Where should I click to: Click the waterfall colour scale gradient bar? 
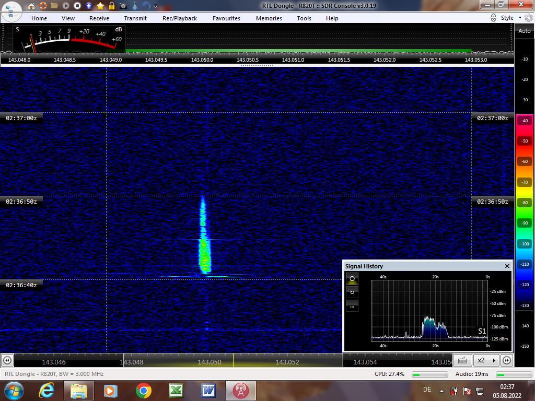point(525,212)
